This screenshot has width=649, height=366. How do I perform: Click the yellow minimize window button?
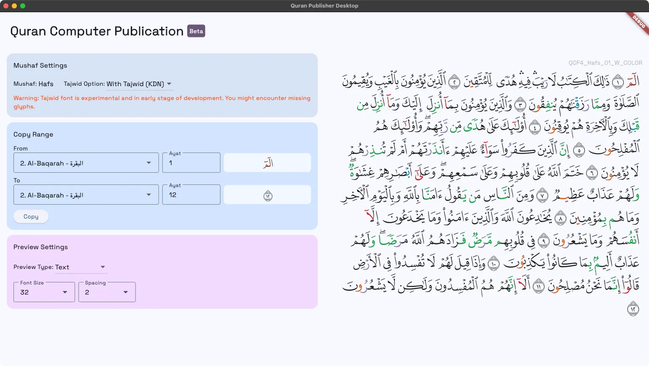14,6
